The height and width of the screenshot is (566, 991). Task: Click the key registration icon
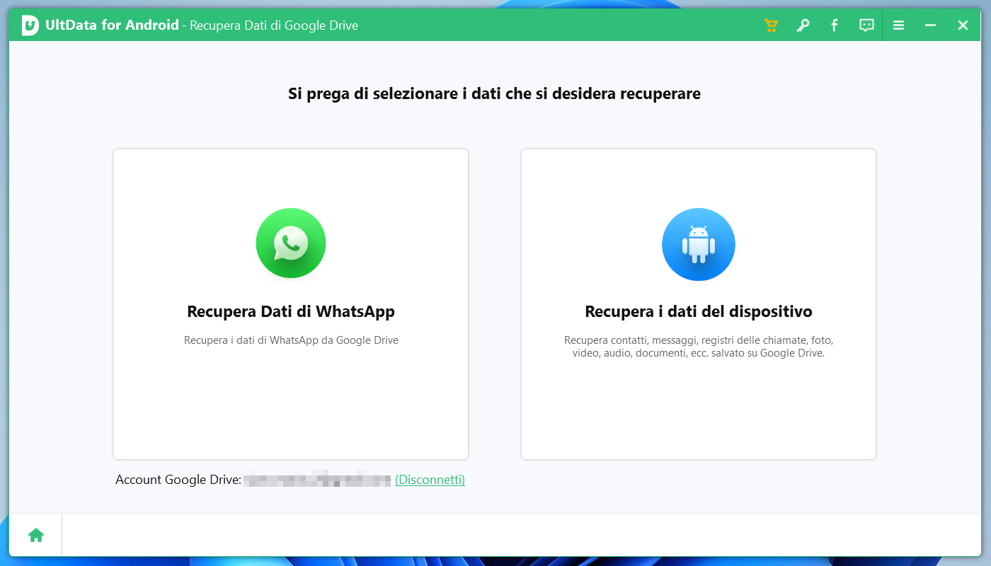pyautogui.click(x=803, y=25)
